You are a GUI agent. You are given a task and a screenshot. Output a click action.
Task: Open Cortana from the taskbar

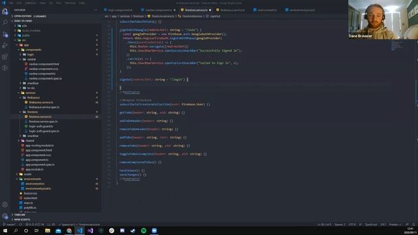tap(26, 230)
